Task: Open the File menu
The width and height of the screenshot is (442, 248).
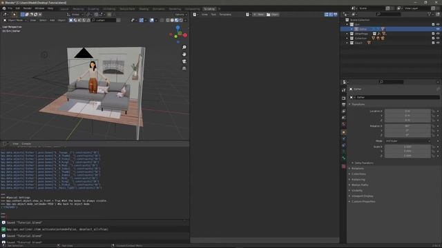Action: point(10,8)
